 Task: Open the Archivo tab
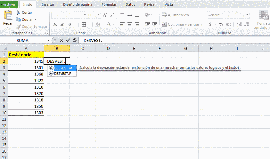9,4
